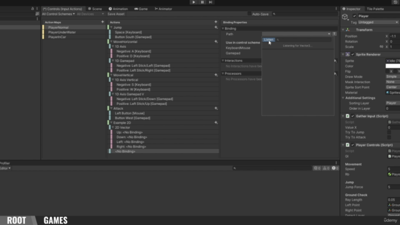Collapse the Additional Settings foldout
The image size is (400, 225).
tap(343, 98)
